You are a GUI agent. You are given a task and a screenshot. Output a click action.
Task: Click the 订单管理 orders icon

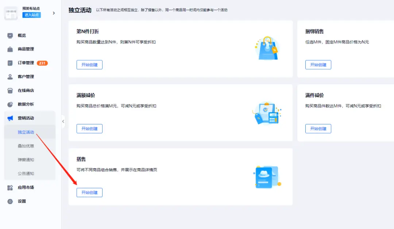pyautogui.click(x=10, y=63)
